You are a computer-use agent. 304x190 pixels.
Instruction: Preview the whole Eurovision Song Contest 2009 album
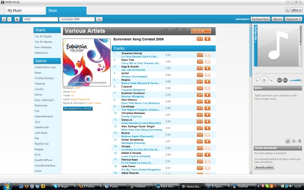click(199, 39)
